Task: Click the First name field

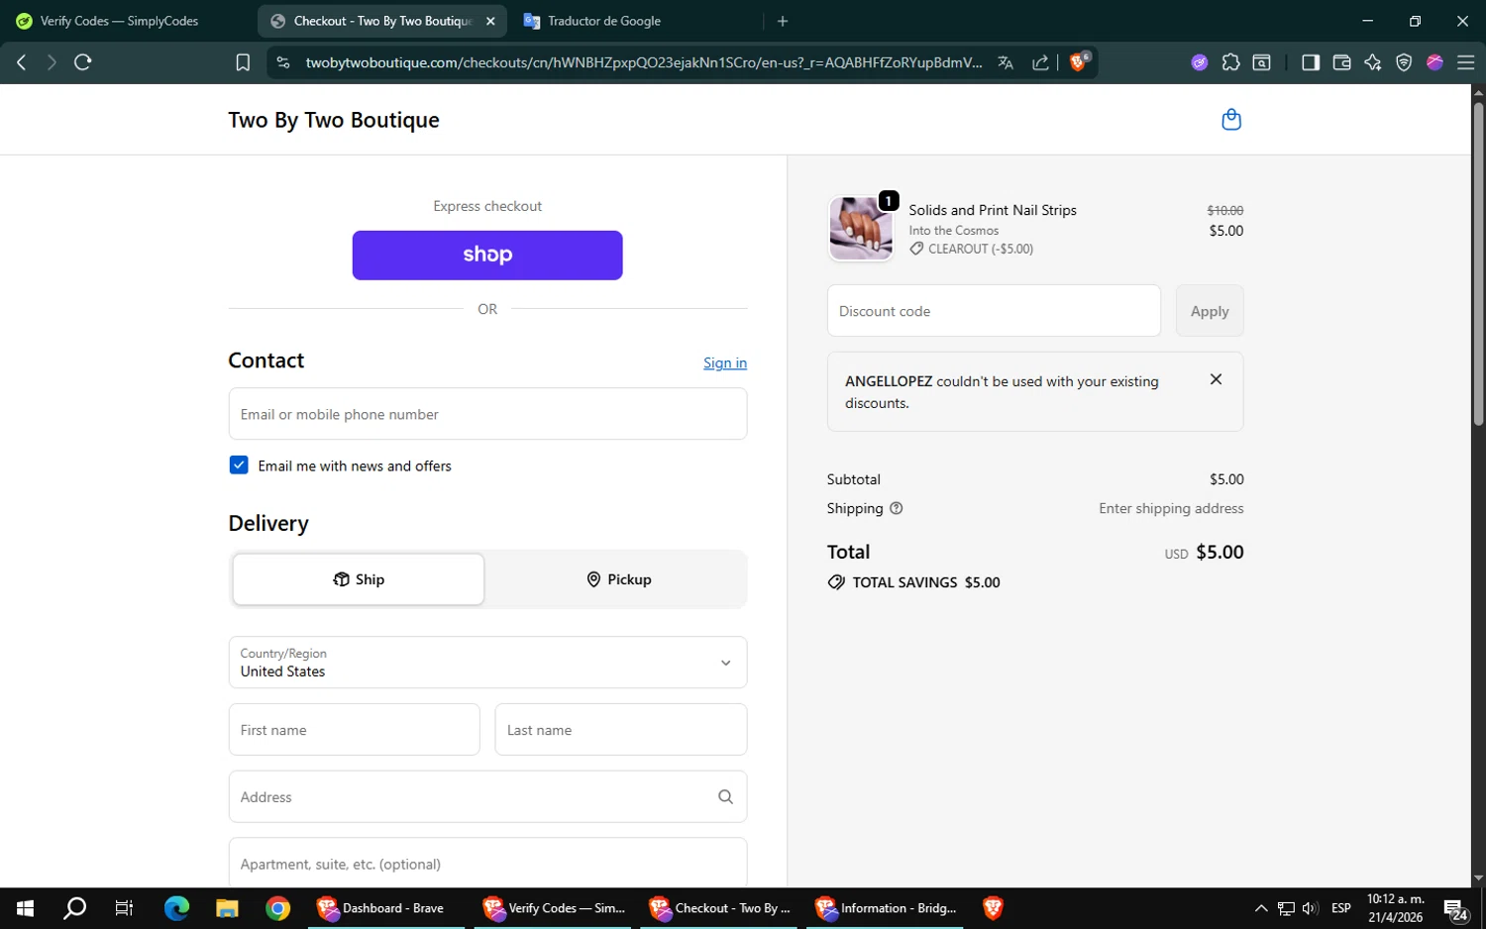Action: pos(355,730)
